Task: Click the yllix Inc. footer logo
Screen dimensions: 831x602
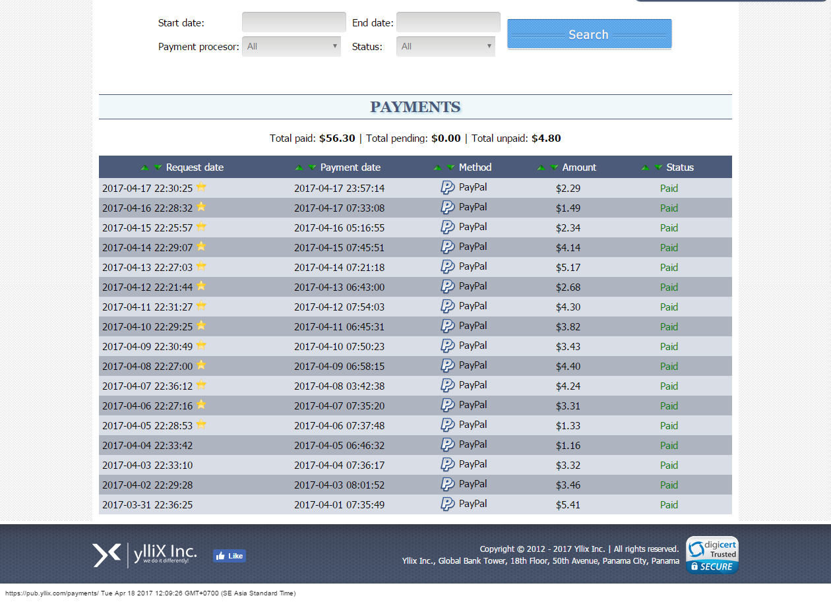Action: point(145,555)
